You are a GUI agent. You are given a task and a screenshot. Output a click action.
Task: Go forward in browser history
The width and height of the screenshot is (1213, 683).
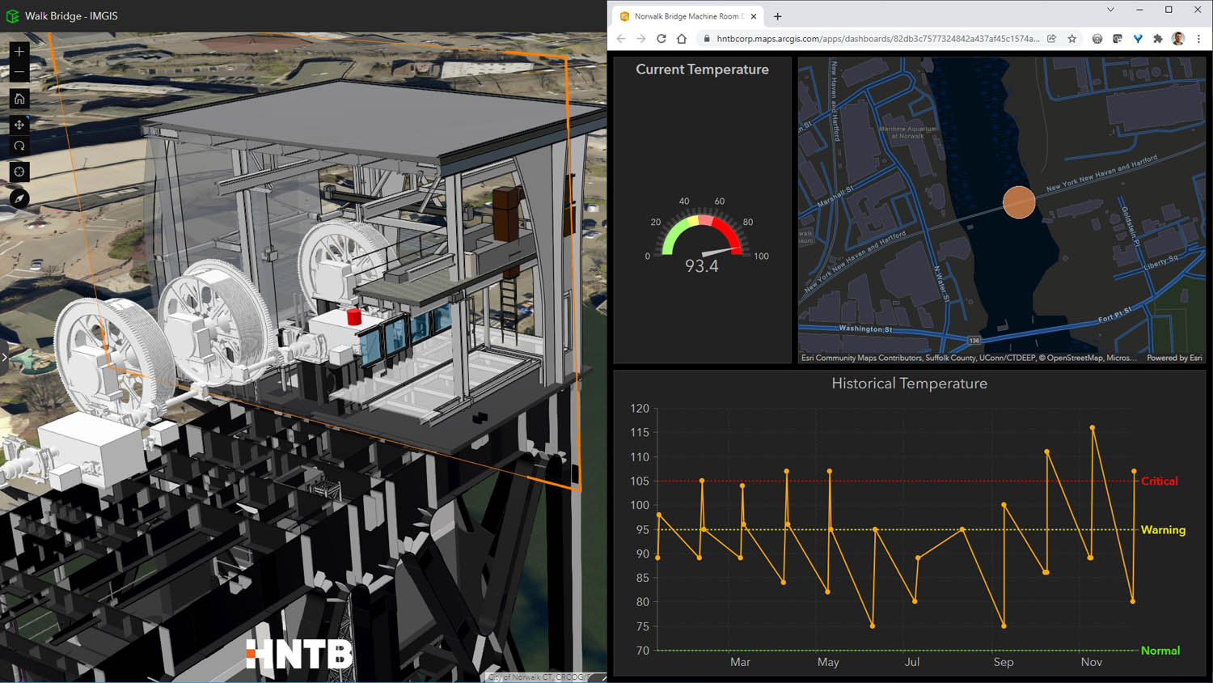pos(641,39)
